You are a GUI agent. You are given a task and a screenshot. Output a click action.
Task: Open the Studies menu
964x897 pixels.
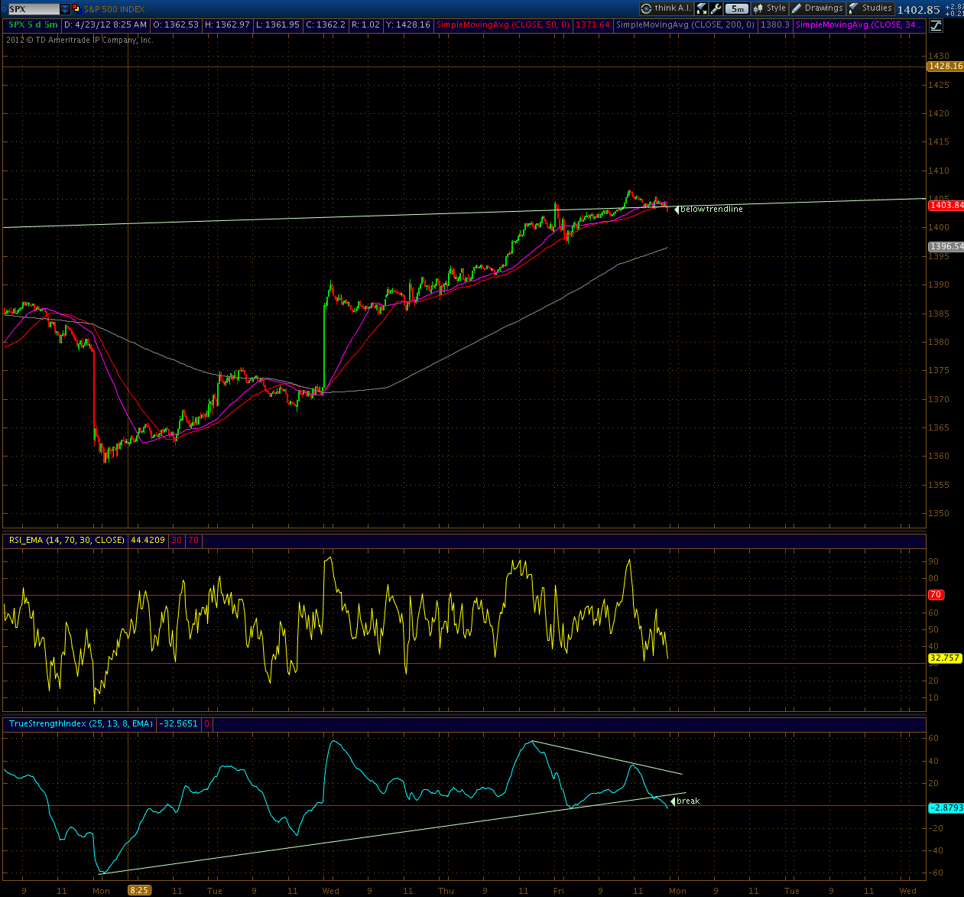coord(870,8)
